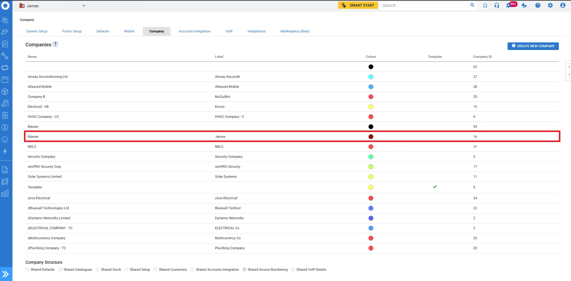Open the design tools icon in sidebar
Image resolution: width=571 pixels, height=281 pixels.
point(5,182)
